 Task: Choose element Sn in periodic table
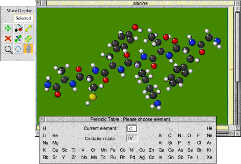tap(171, 157)
